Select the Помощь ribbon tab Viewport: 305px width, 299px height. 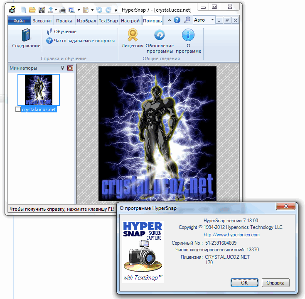pos(152,21)
